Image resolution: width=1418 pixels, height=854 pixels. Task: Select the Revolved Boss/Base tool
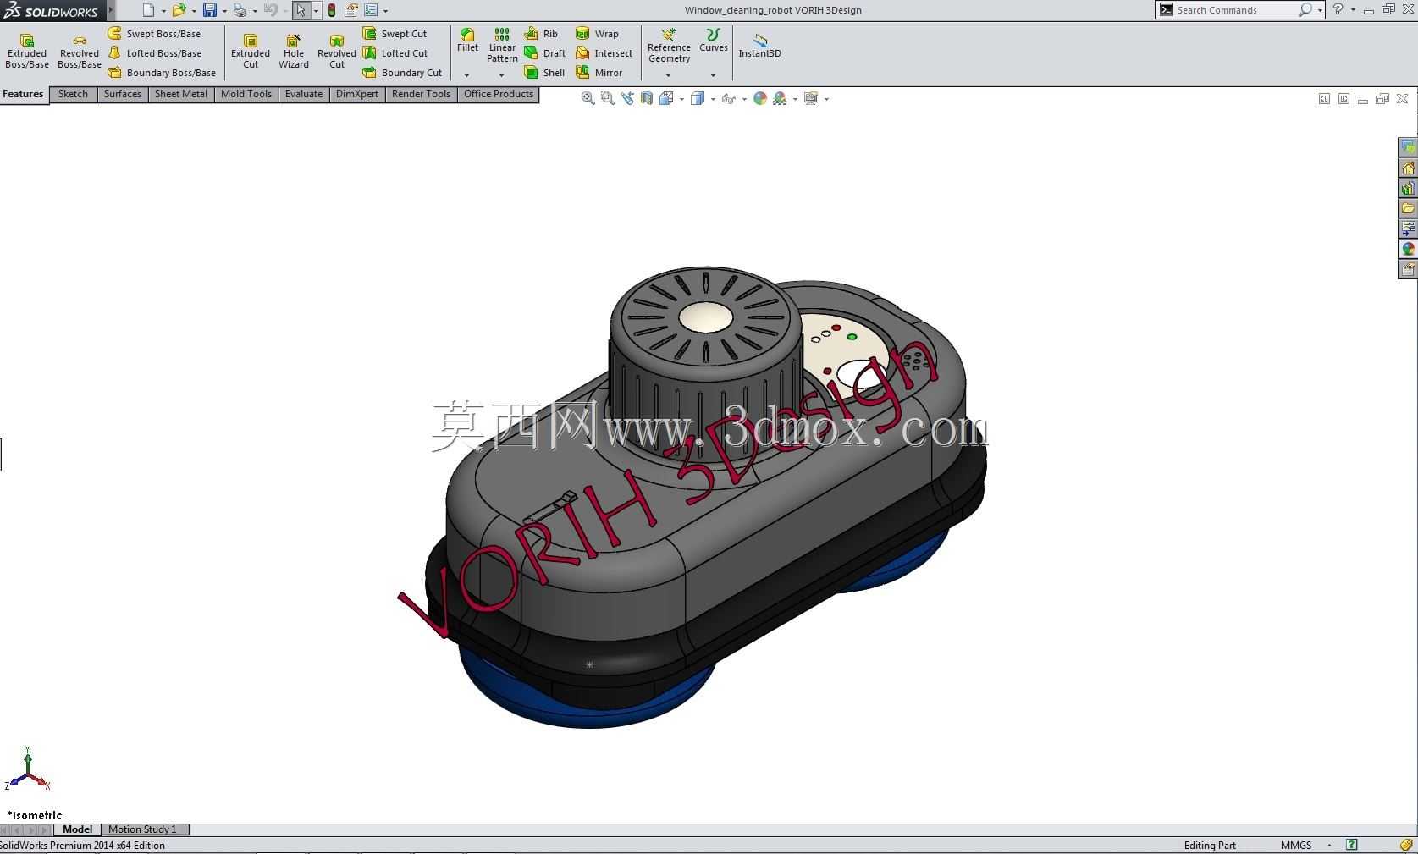(80, 52)
